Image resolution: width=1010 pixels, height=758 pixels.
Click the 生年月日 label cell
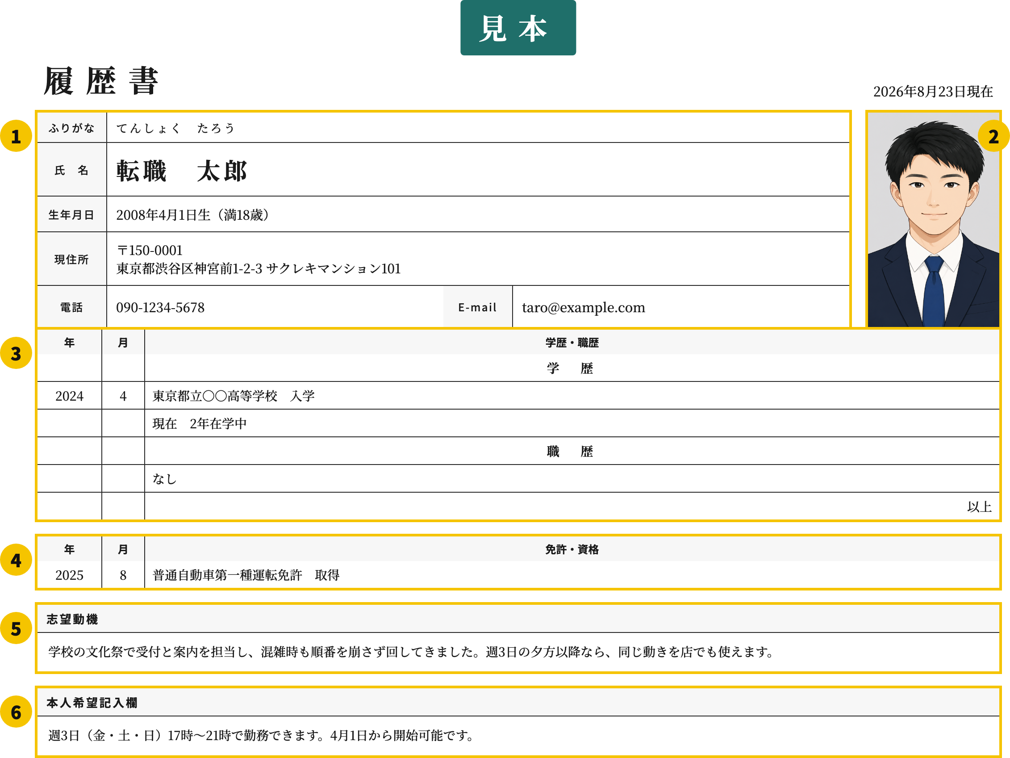(72, 215)
